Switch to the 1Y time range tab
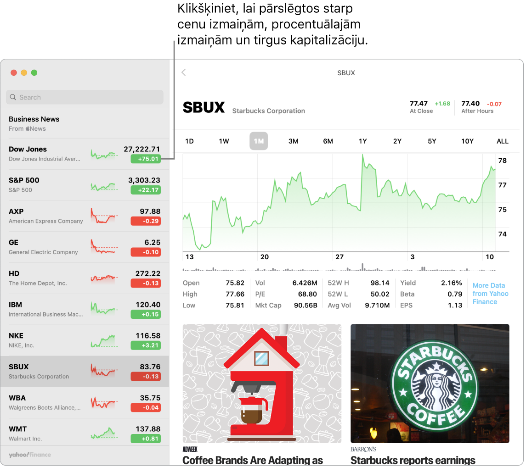Screen dimensions: 526x467 [362, 141]
